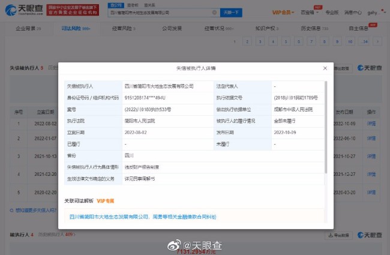Image resolution: width=390 pixels, height=255 pixels.
Task: Open the 专业版 link
Action: tap(332, 13)
